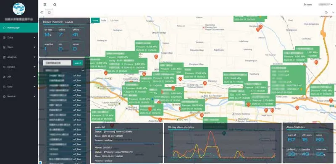Viewport: 336px width, 164px height.
Task: Click the device search input field
Action: pyautogui.click(x=57, y=63)
